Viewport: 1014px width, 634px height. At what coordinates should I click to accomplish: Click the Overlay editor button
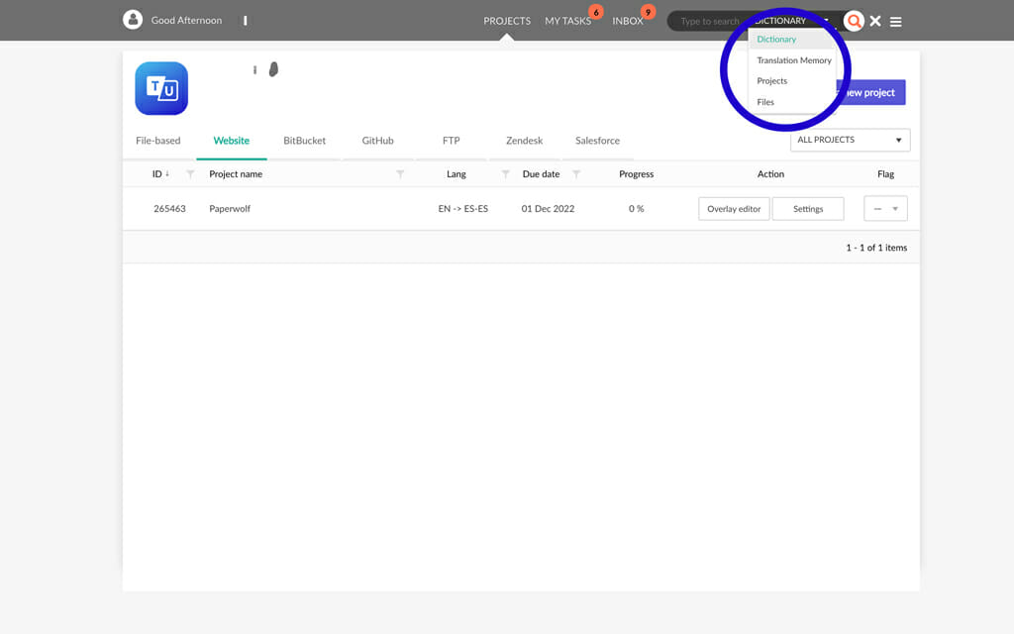point(734,208)
